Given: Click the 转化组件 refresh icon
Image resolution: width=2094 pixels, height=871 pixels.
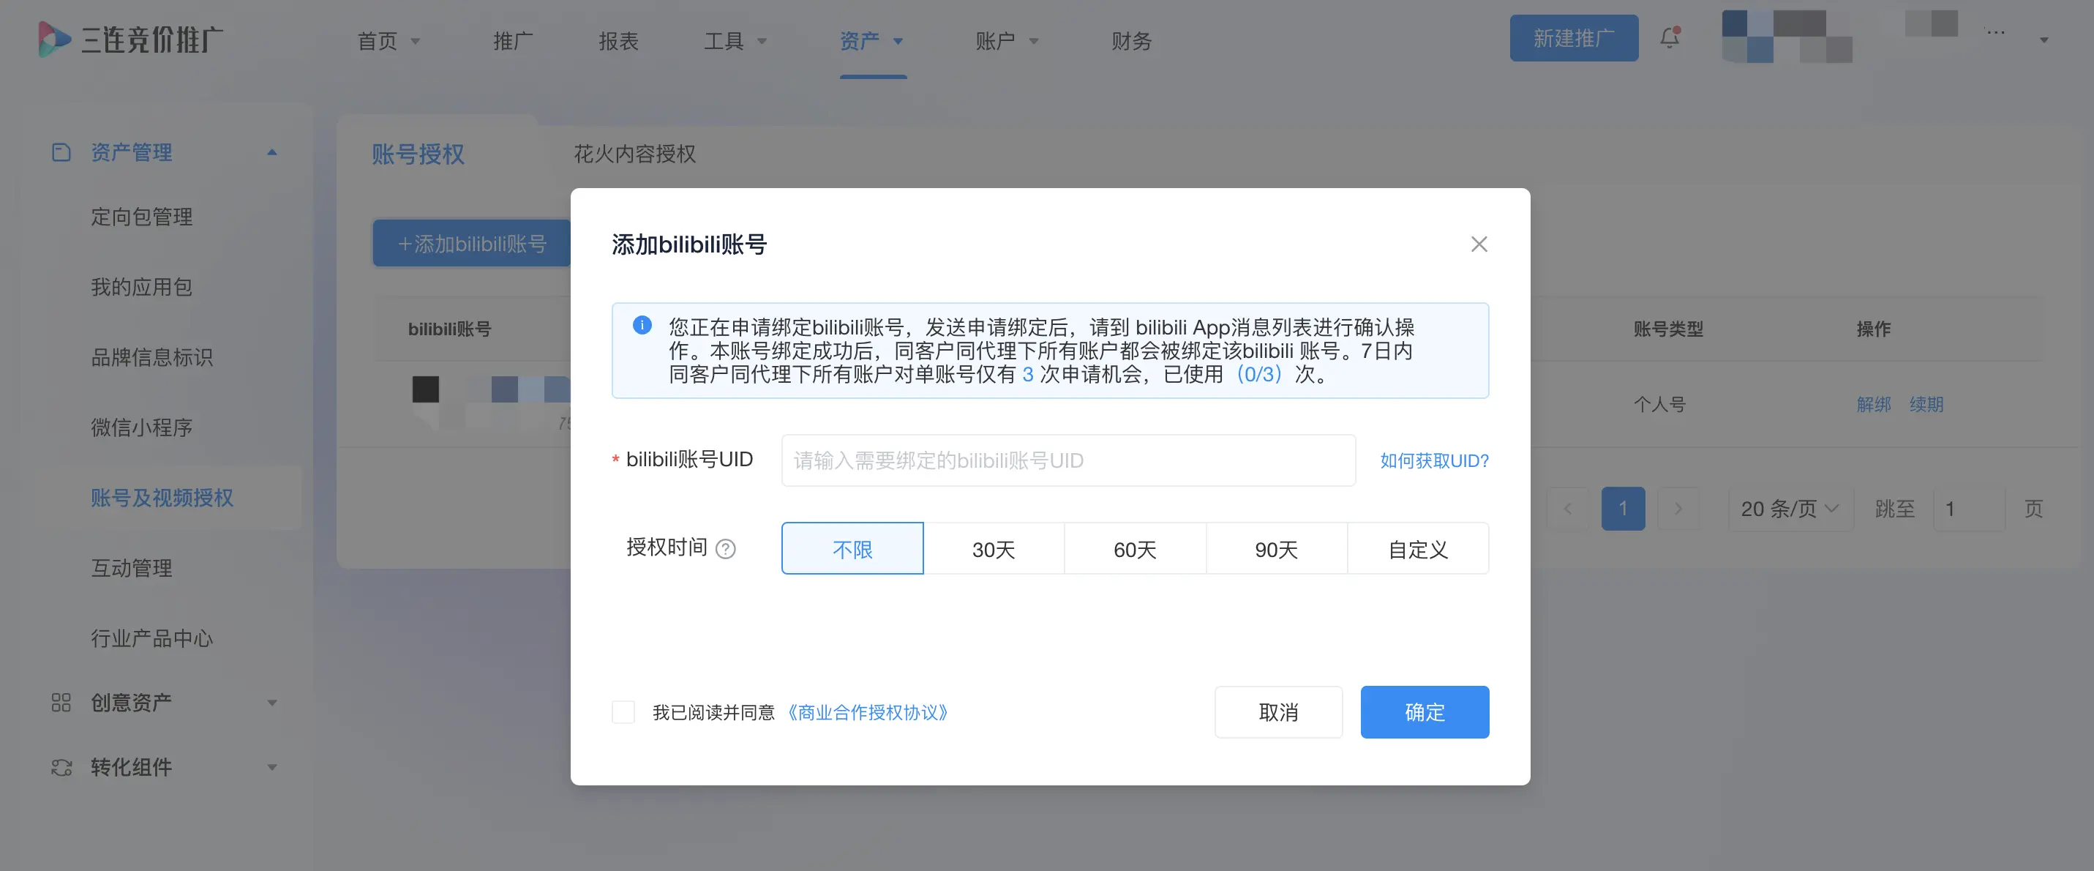Looking at the screenshot, I should pyautogui.click(x=61, y=767).
